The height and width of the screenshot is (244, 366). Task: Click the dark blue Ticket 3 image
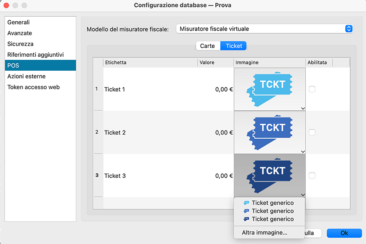tap(269, 175)
